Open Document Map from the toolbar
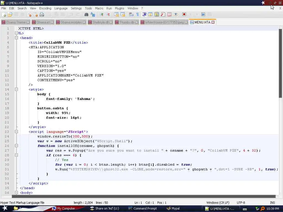 click(157, 14)
